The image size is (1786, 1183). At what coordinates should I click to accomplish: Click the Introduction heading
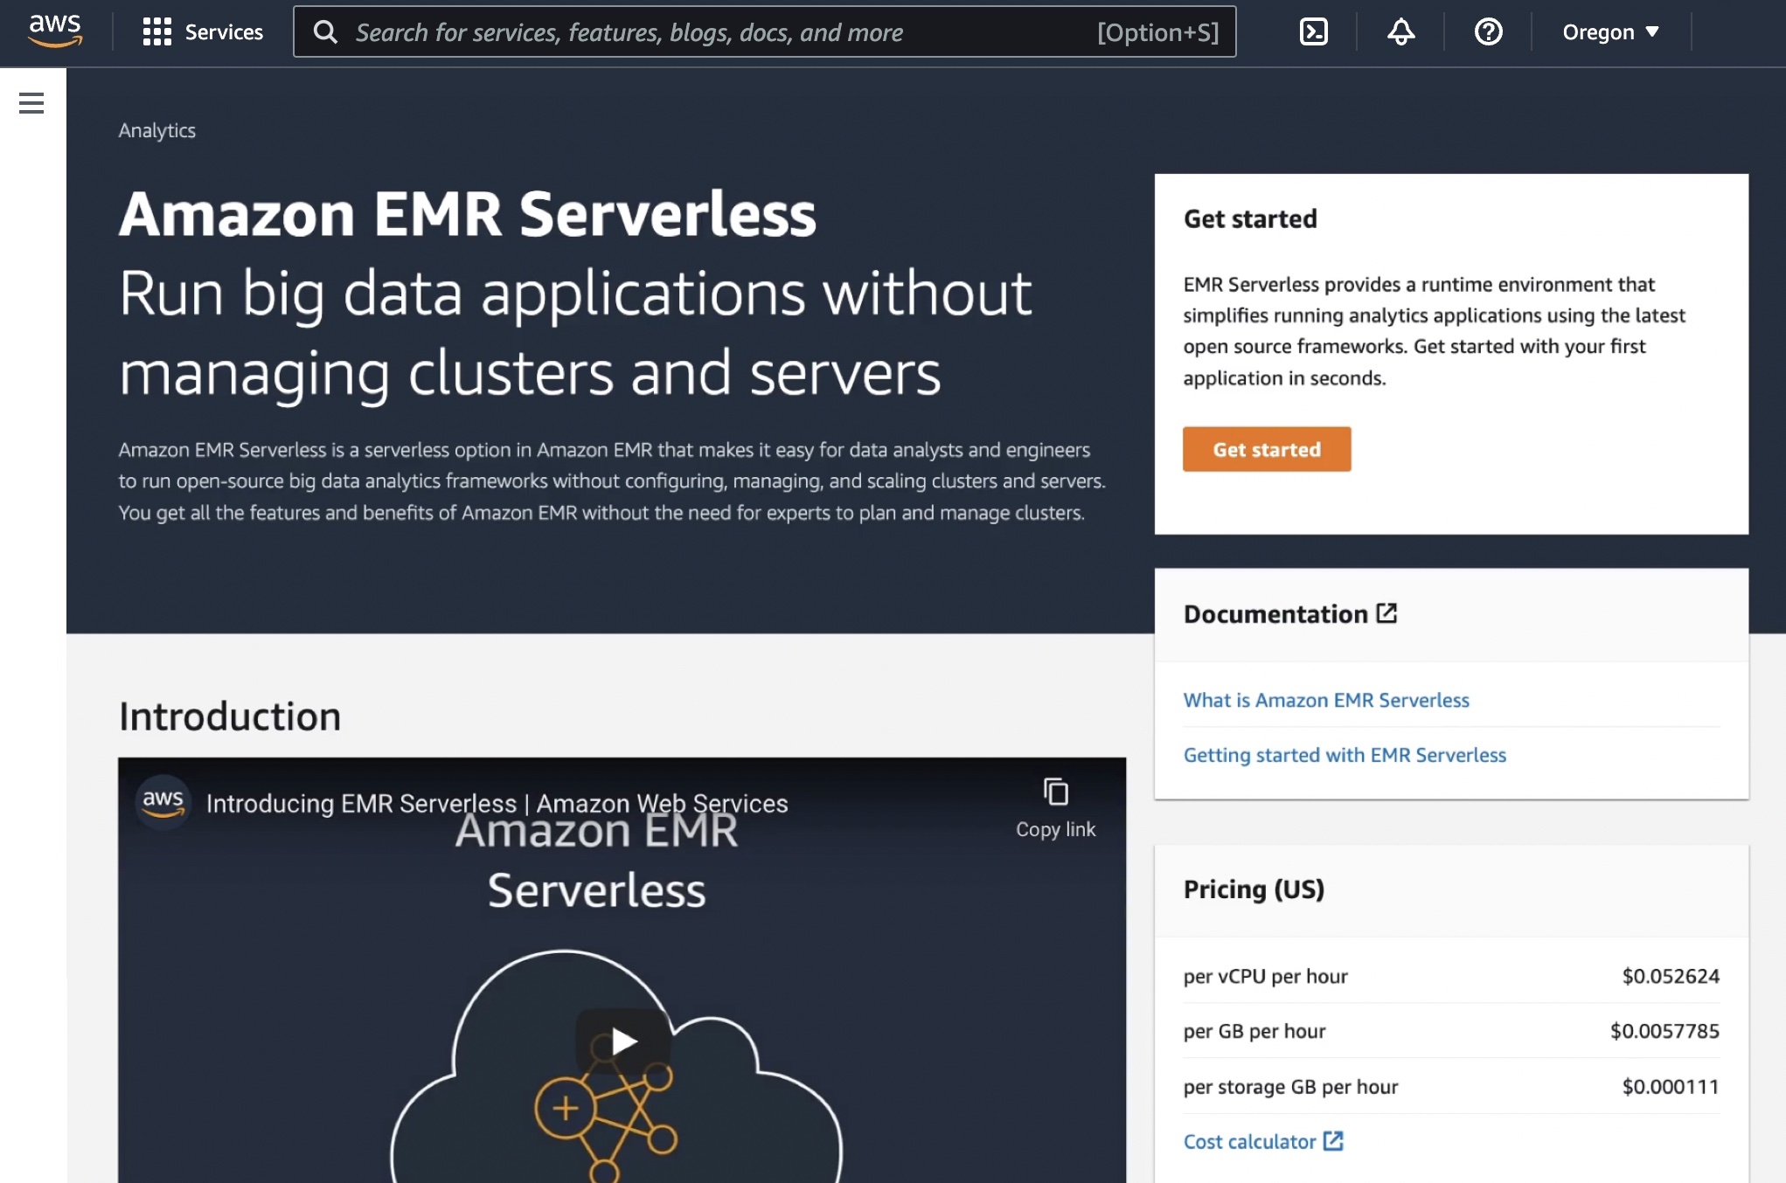click(230, 716)
